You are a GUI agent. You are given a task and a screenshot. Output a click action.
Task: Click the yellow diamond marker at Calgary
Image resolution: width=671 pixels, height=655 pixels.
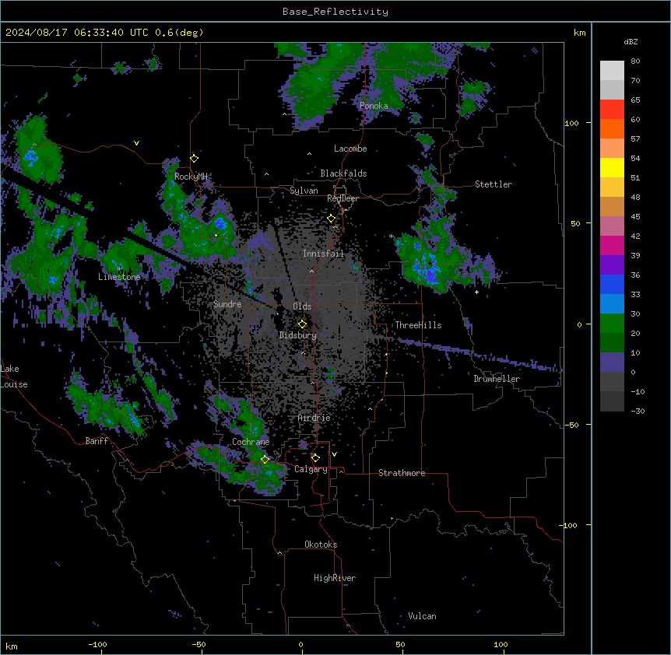(x=315, y=458)
